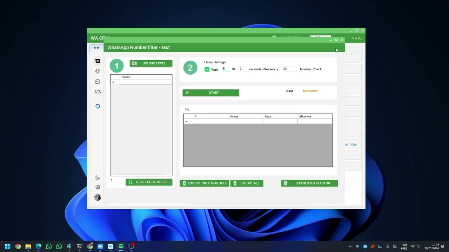The height and width of the screenshot is (252, 449).
Task: Open the chat-bubble bot icon in sidebar
Action: tap(98, 82)
